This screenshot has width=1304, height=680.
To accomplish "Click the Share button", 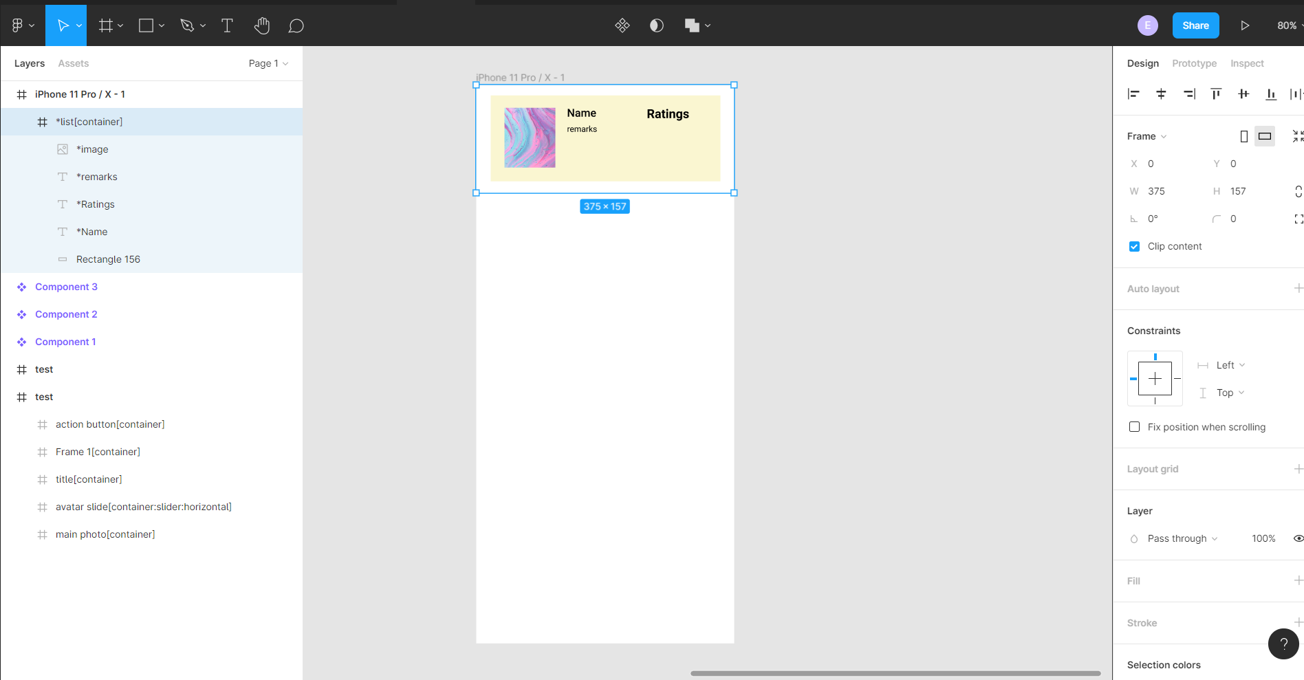I will (x=1195, y=25).
